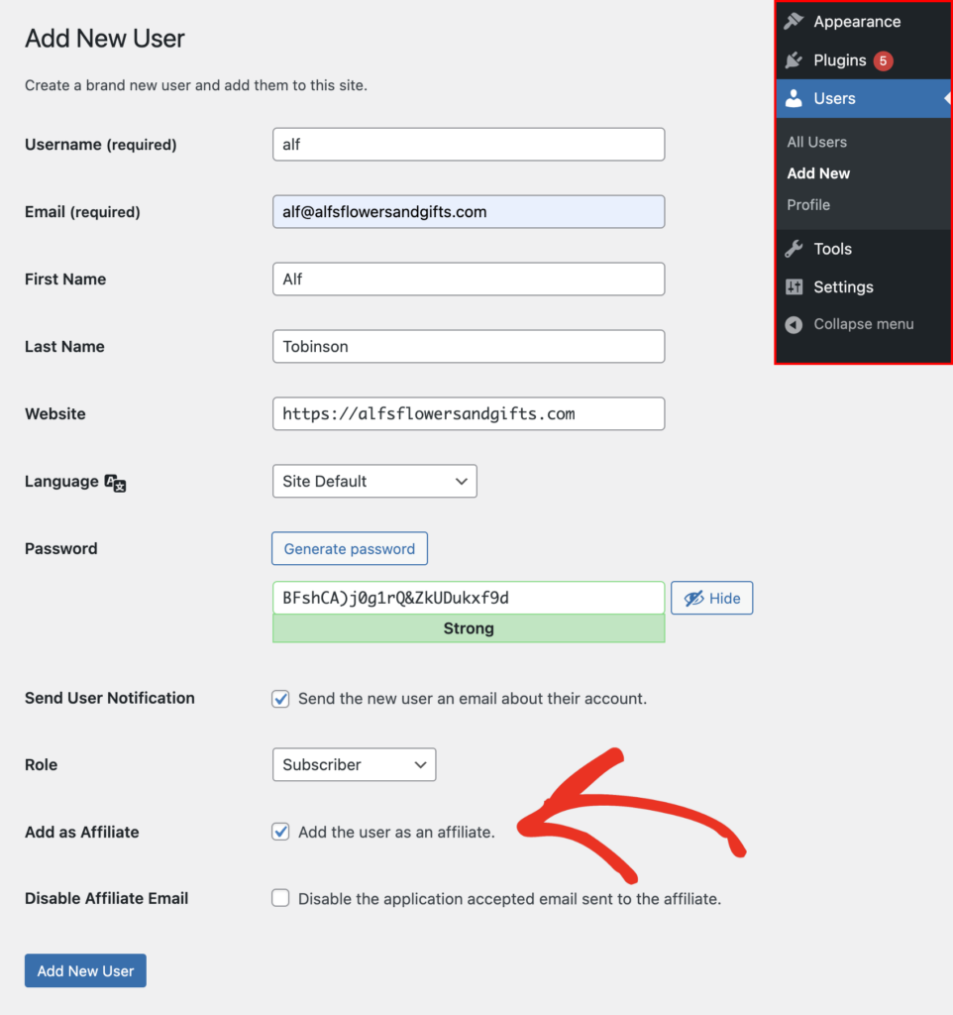The height and width of the screenshot is (1015, 953).
Task: Click the Strong password strength indicator
Action: tap(469, 628)
